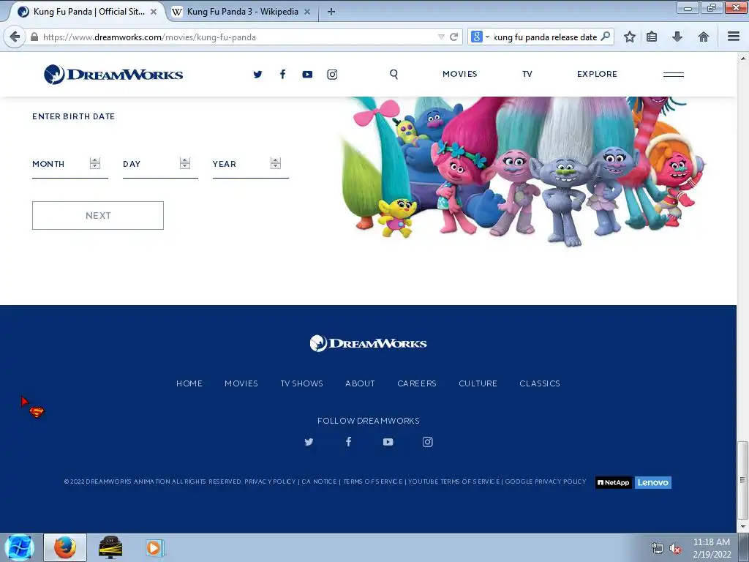
Task: Open the footer Facebook icon
Action: pyautogui.click(x=349, y=441)
